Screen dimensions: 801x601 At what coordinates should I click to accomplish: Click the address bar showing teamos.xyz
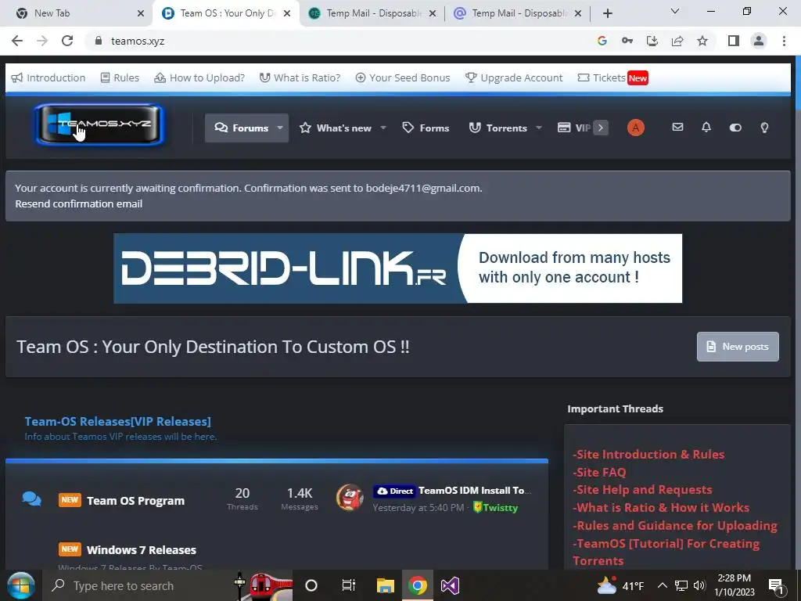[x=337, y=41]
